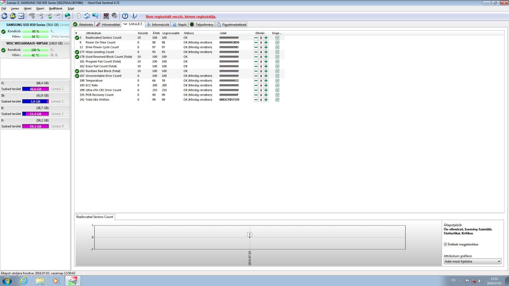This screenshot has height=286, width=509.
Task: Click green check icon of Uncorrectable Error Count
Action: click(77, 76)
